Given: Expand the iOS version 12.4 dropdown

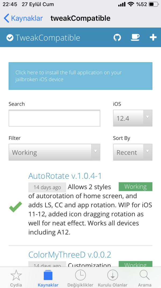Looking at the screenshot, I should tap(133, 118).
